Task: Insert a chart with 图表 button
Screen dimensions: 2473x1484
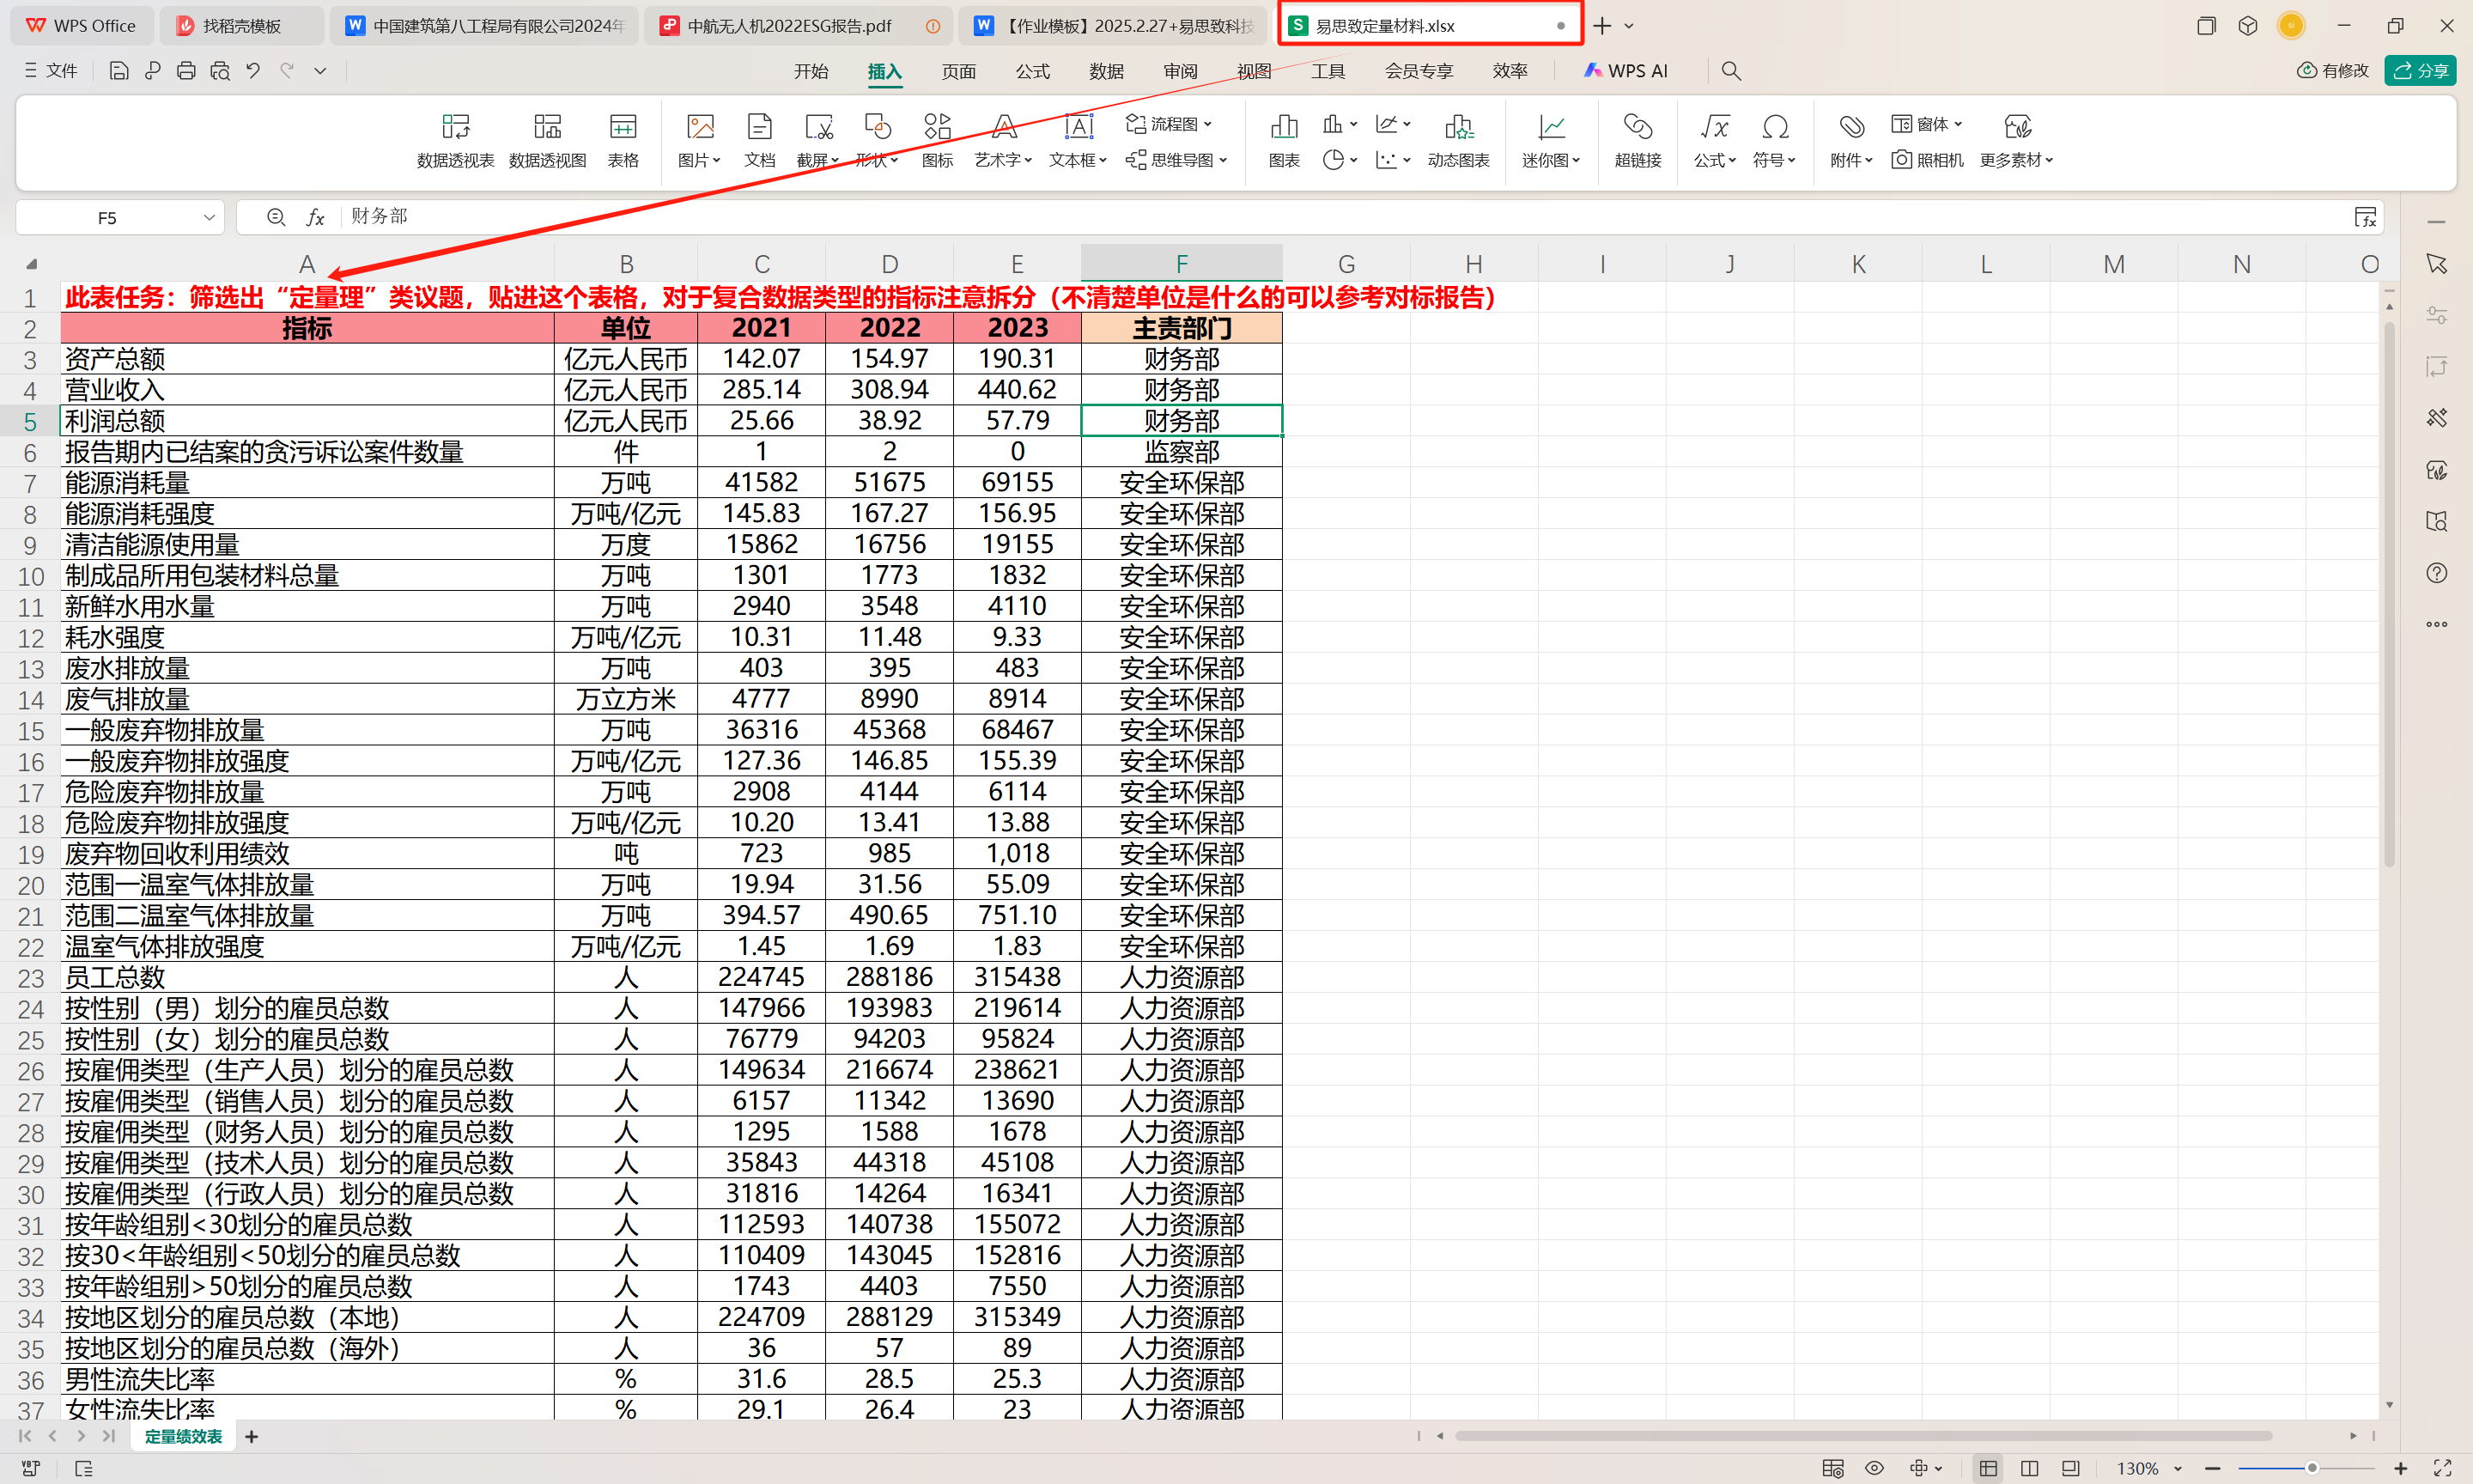Action: (1284, 140)
